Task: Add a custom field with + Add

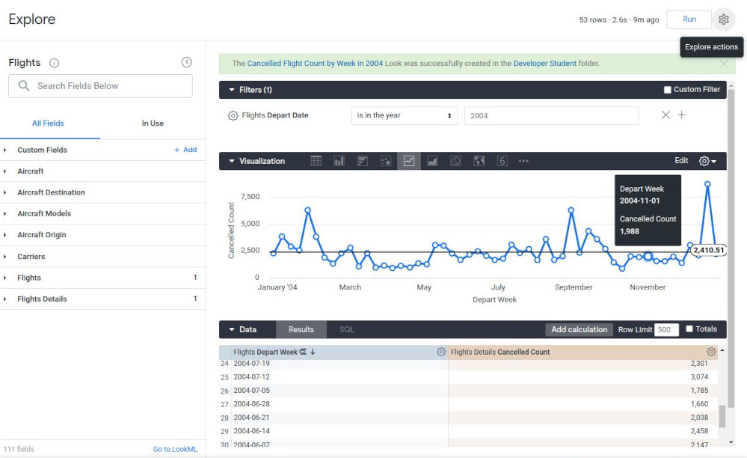Action: point(185,150)
